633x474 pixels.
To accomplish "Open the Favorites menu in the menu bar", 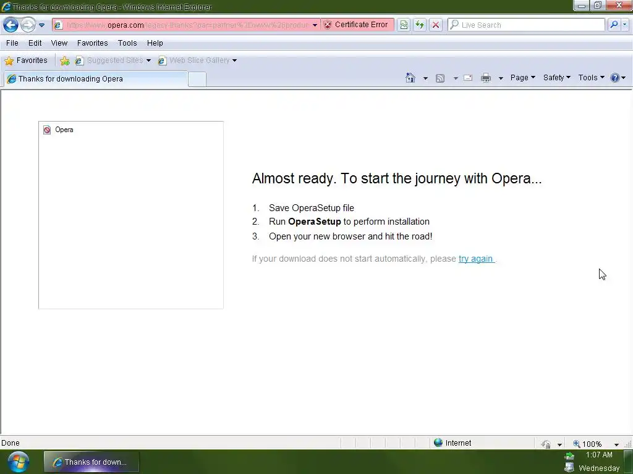I will point(93,43).
